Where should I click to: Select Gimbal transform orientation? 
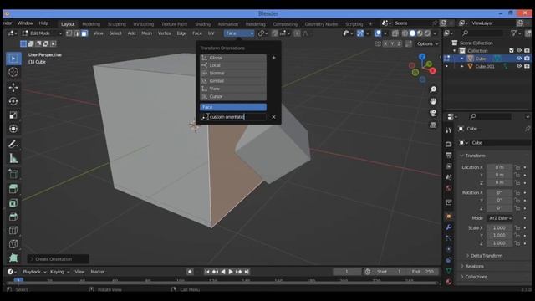pos(233,81)
